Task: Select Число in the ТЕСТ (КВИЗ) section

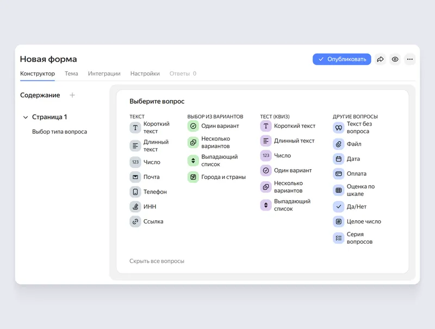Action: tap(276, 156)
